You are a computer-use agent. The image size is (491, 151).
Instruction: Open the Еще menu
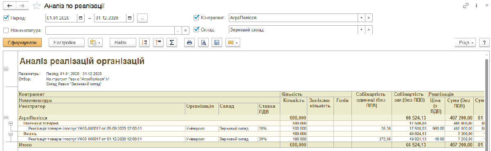(466, 42)
